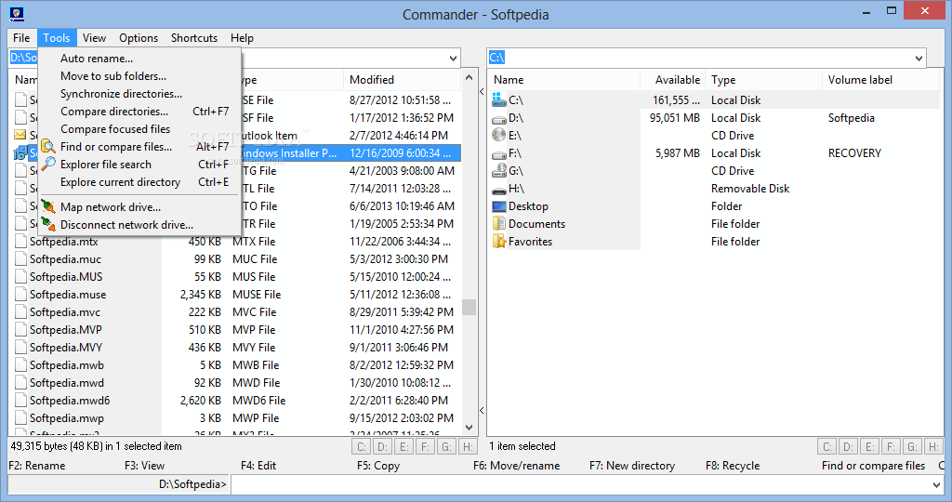Click the Desktop folder icon
Image resolution: width=952 pixels, height=502 pixels.
tap(499, 206)
